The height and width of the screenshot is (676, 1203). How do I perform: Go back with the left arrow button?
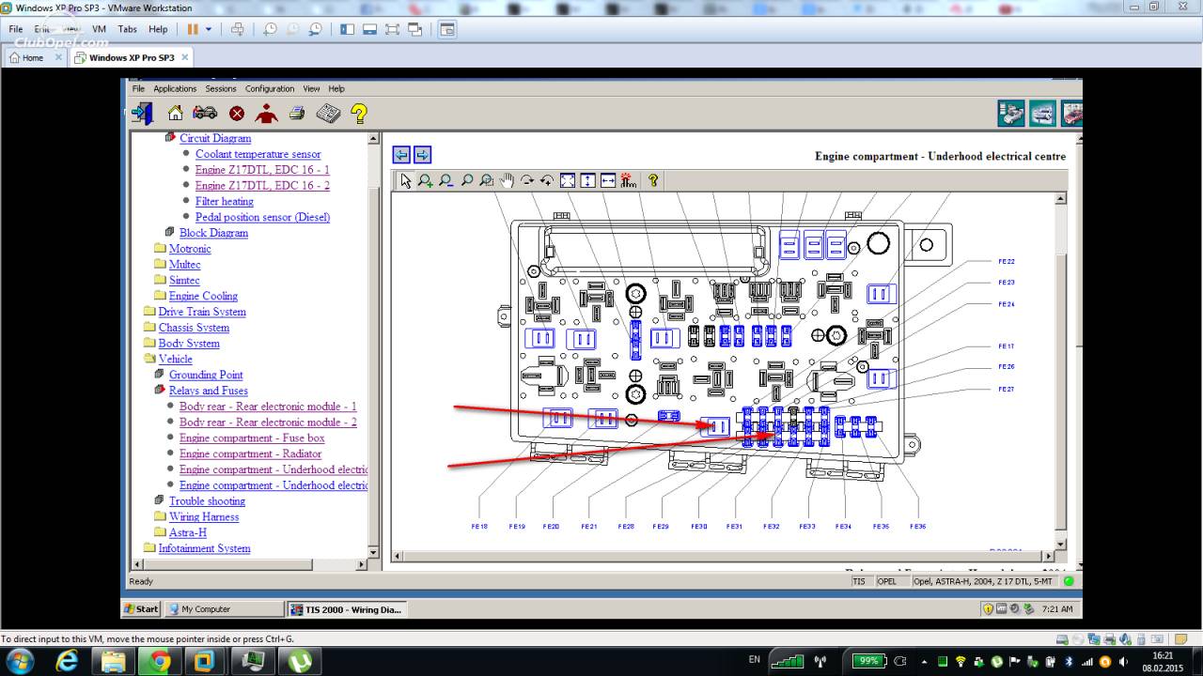pos(401,155)
